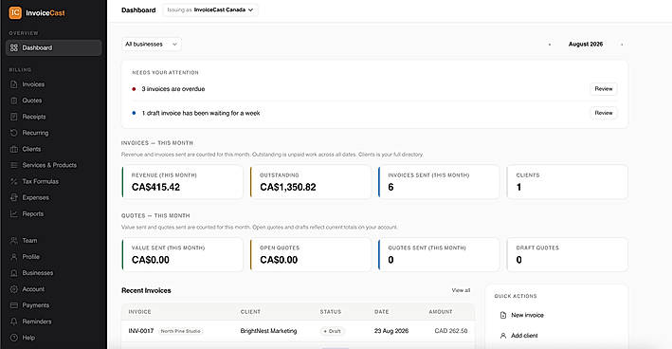This screenshot has width=672, height=349.
Task: Click the Clients count card
Action: click(x=567, y=182)
